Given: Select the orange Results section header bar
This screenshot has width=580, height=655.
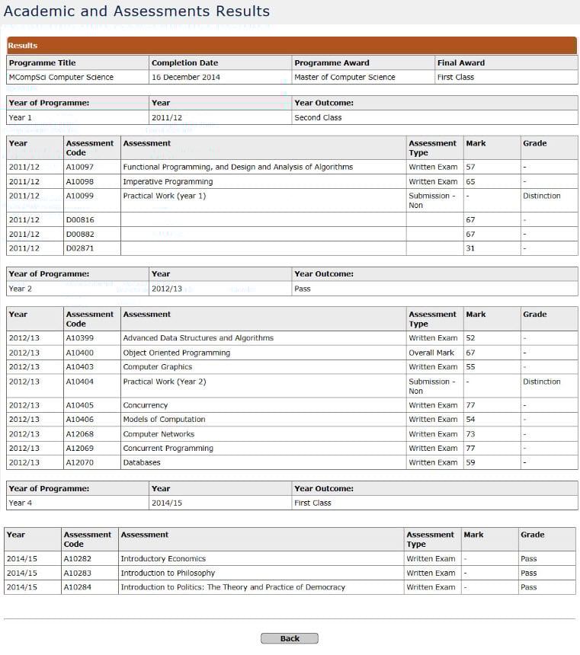Looking at the screenshot, I should [292, 46].
